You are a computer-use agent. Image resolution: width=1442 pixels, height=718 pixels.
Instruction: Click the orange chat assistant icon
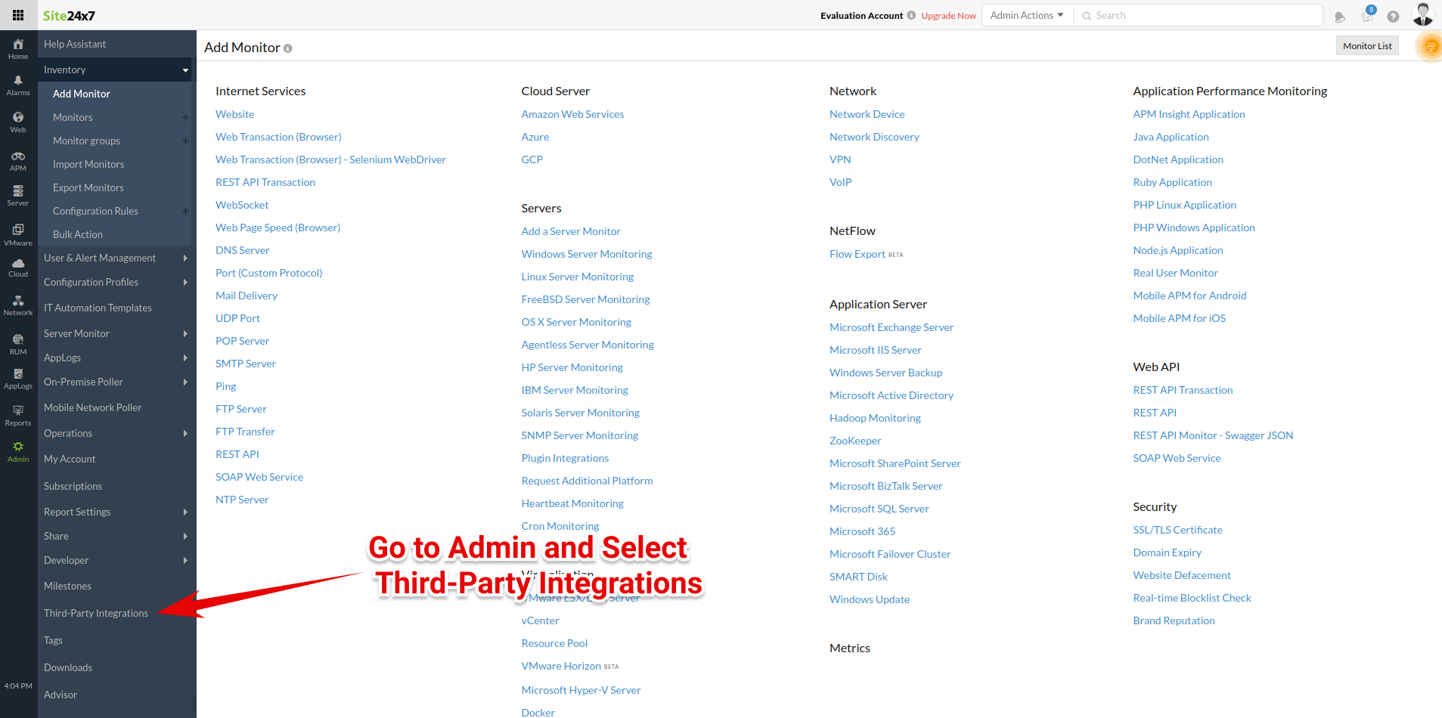coord(1431,47)
